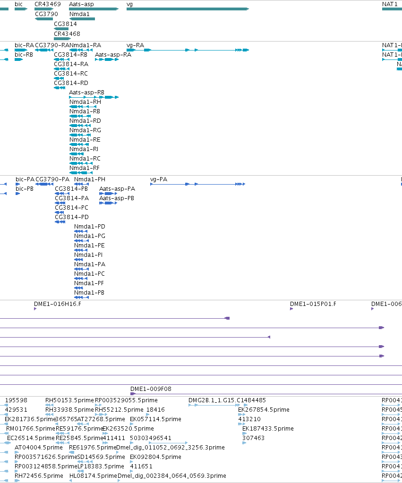Select BAC clone DME1-009F08
Screen dimensions: 402x483
151,390
